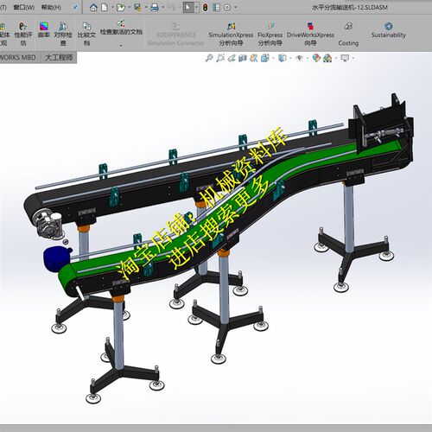Expand the 检查激活的文档 dropdown arrow
Screen dimensions: 432x432
(121, 45)
